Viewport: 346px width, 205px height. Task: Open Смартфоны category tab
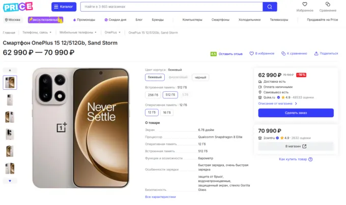click(220, 20)
